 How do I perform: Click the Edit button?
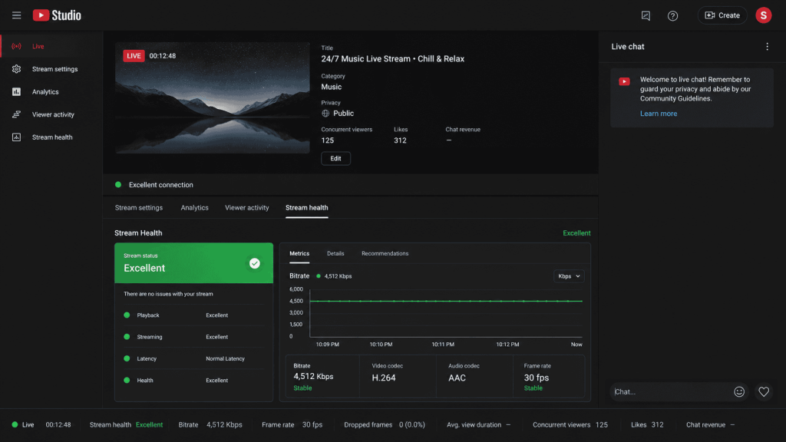(336, 158)
